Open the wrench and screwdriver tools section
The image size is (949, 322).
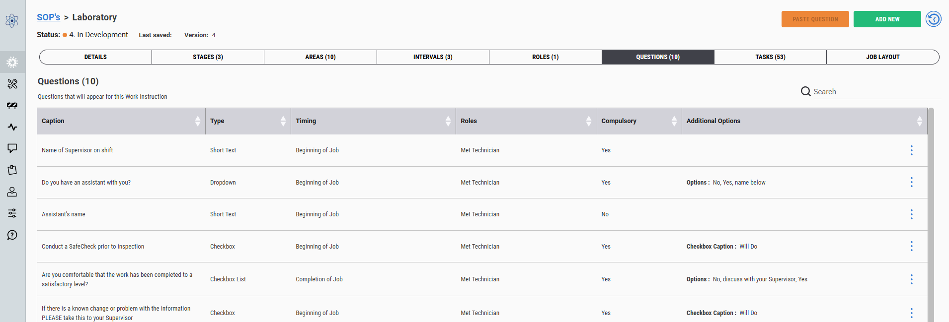(x=12, y=84)
